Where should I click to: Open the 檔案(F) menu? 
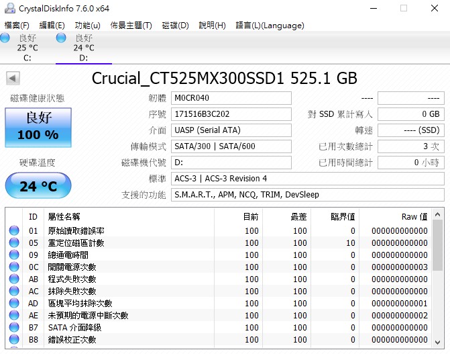(17, 26)
